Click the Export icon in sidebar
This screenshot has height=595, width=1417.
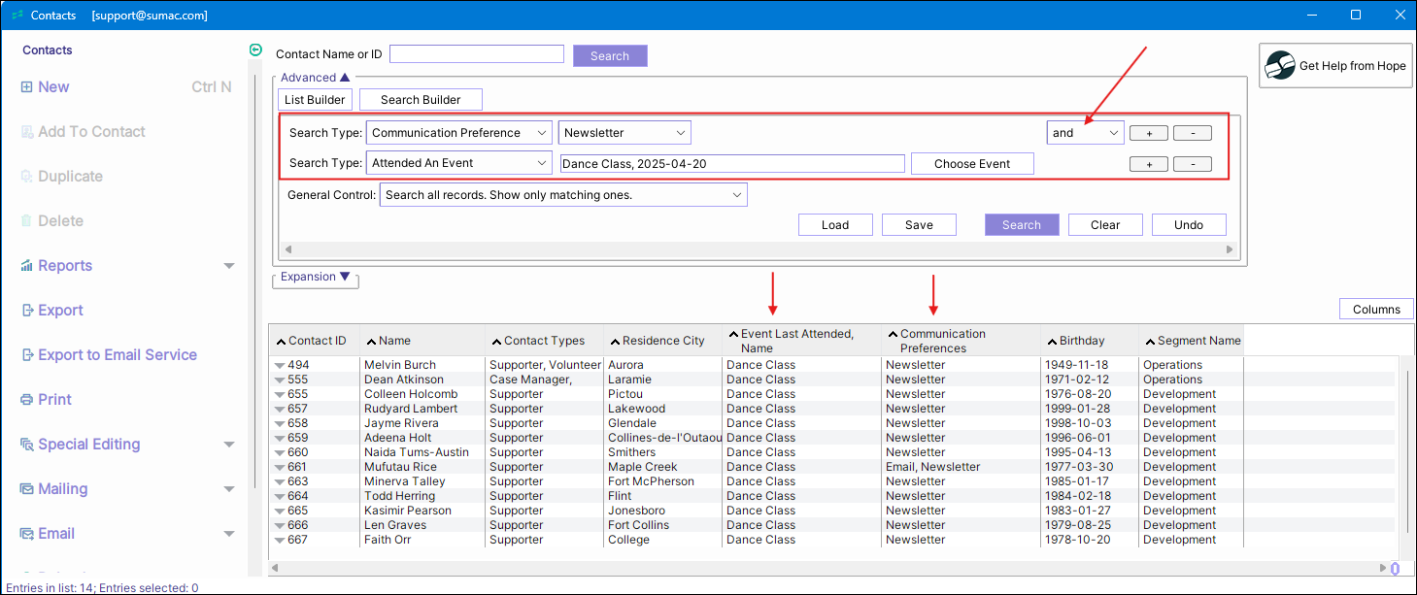(27, 311)
